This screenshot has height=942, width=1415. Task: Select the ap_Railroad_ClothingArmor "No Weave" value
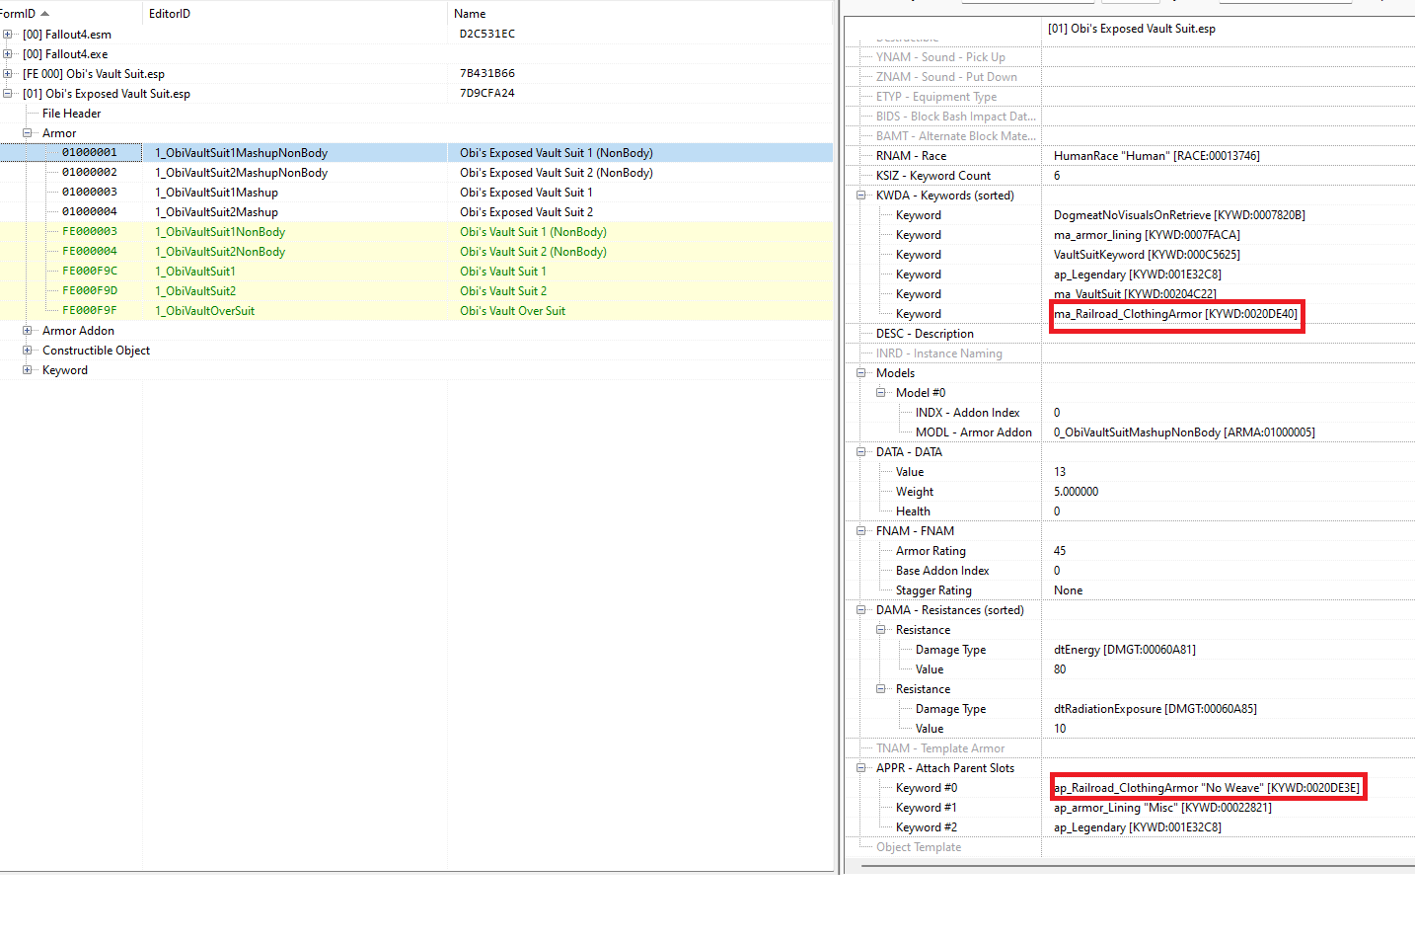(1207, 788)
